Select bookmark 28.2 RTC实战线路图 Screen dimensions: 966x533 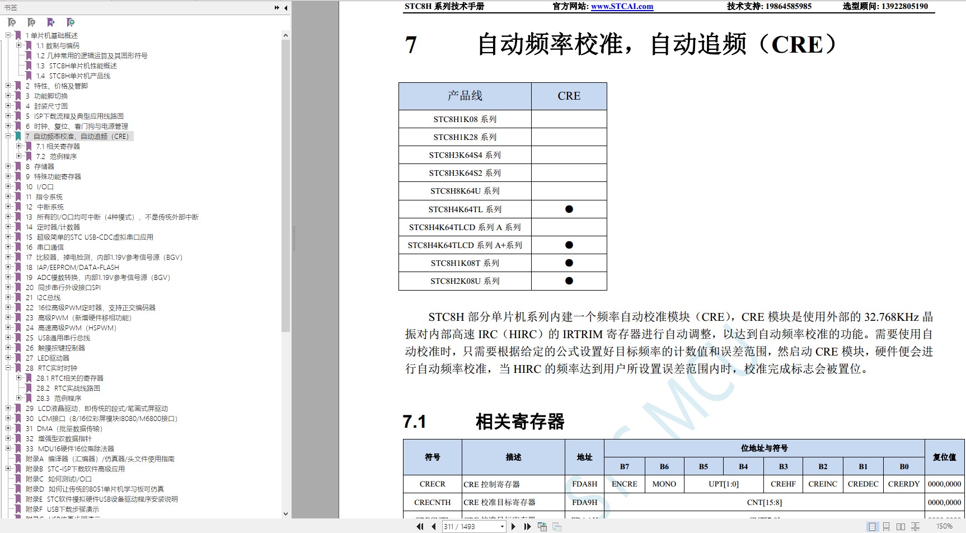(x=68, y=388)
